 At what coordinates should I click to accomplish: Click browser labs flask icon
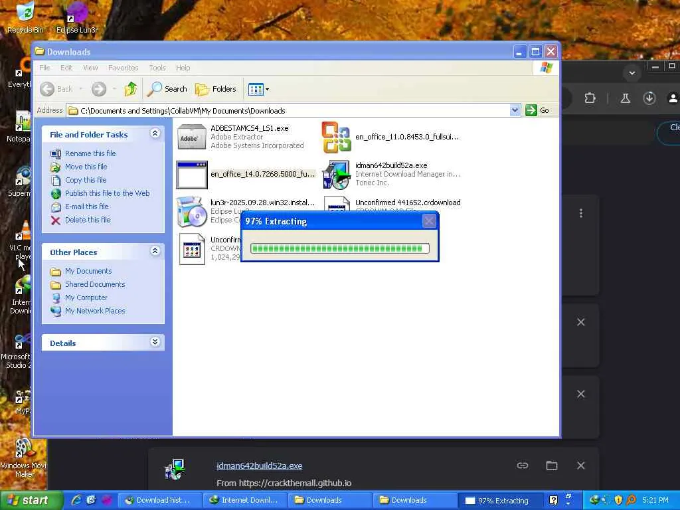625,98
